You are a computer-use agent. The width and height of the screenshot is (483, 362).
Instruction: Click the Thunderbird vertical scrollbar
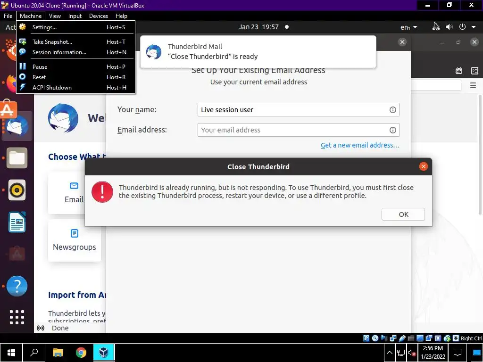(480, 155)
